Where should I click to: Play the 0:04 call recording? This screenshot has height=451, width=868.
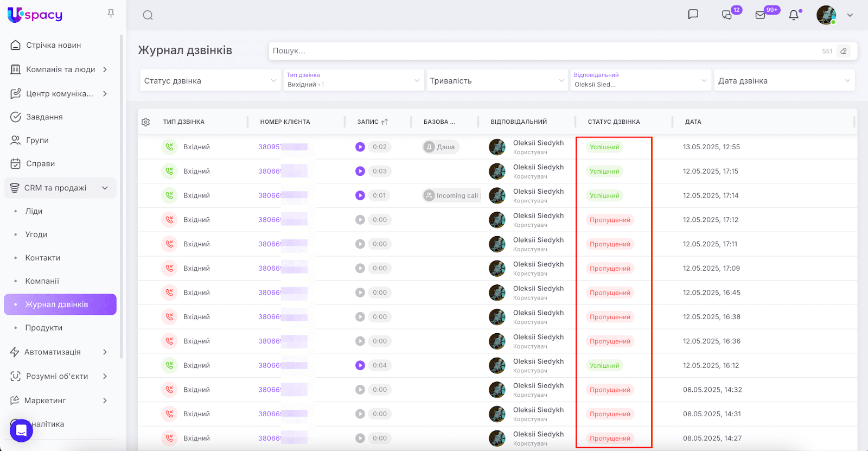(x=360, y=365)
